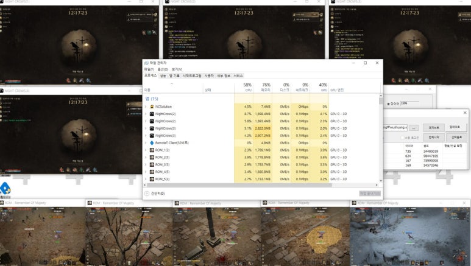Expand the NCSolution process group
Image resolution: width=471 pixels, height=266 pixels.
click(146, 107)
